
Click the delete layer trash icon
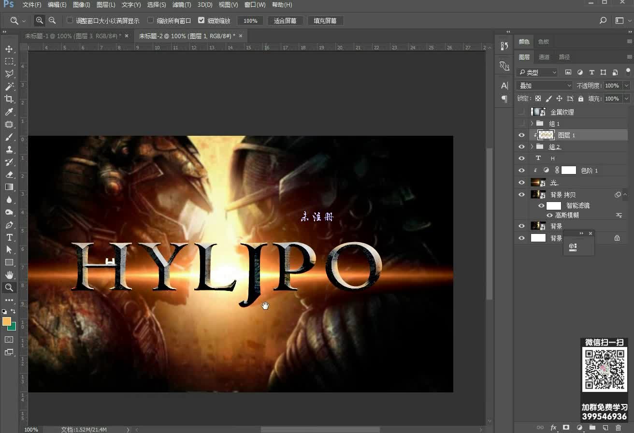pyautogui.click(x=618, y=428)
